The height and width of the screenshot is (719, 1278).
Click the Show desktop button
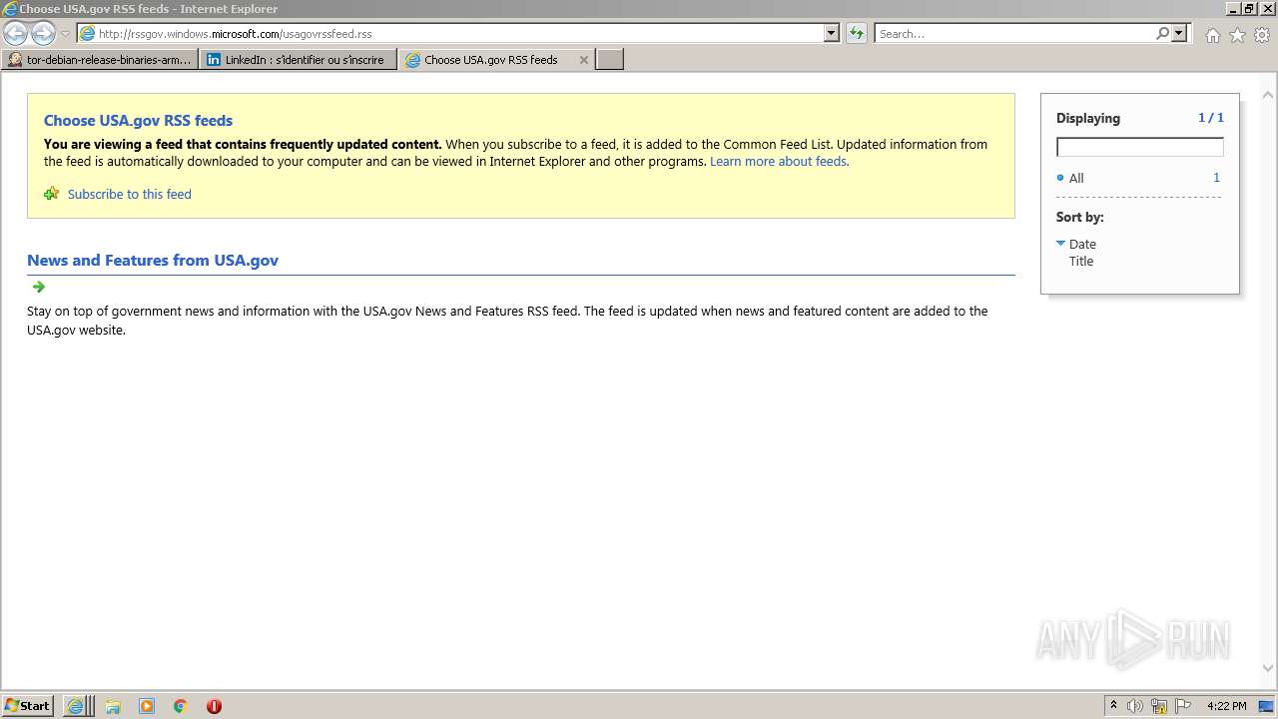[1266, 706]
